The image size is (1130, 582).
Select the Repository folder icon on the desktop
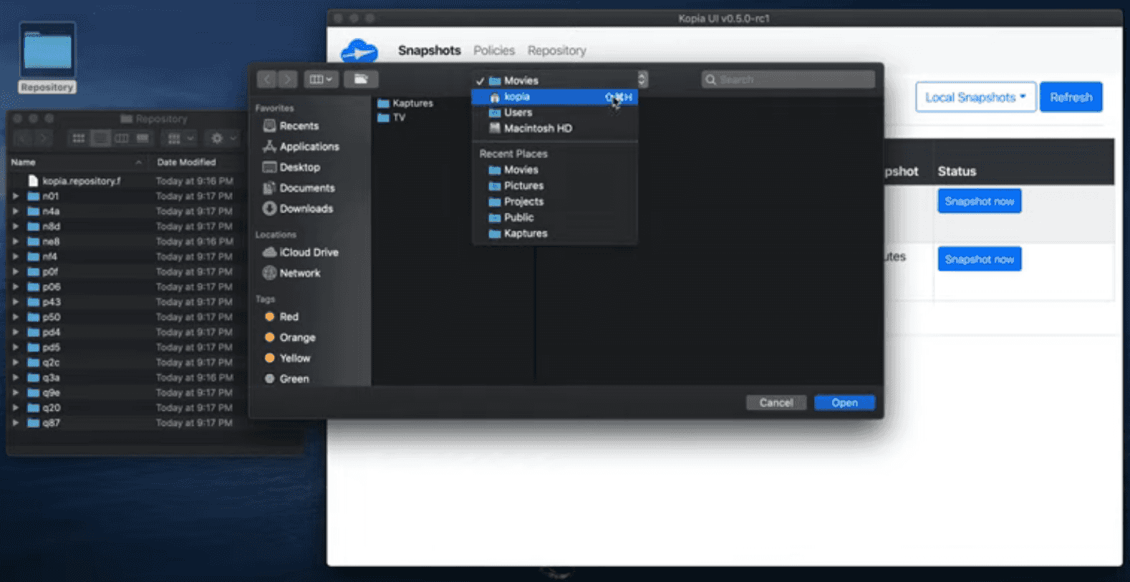[x=47, y=52]
